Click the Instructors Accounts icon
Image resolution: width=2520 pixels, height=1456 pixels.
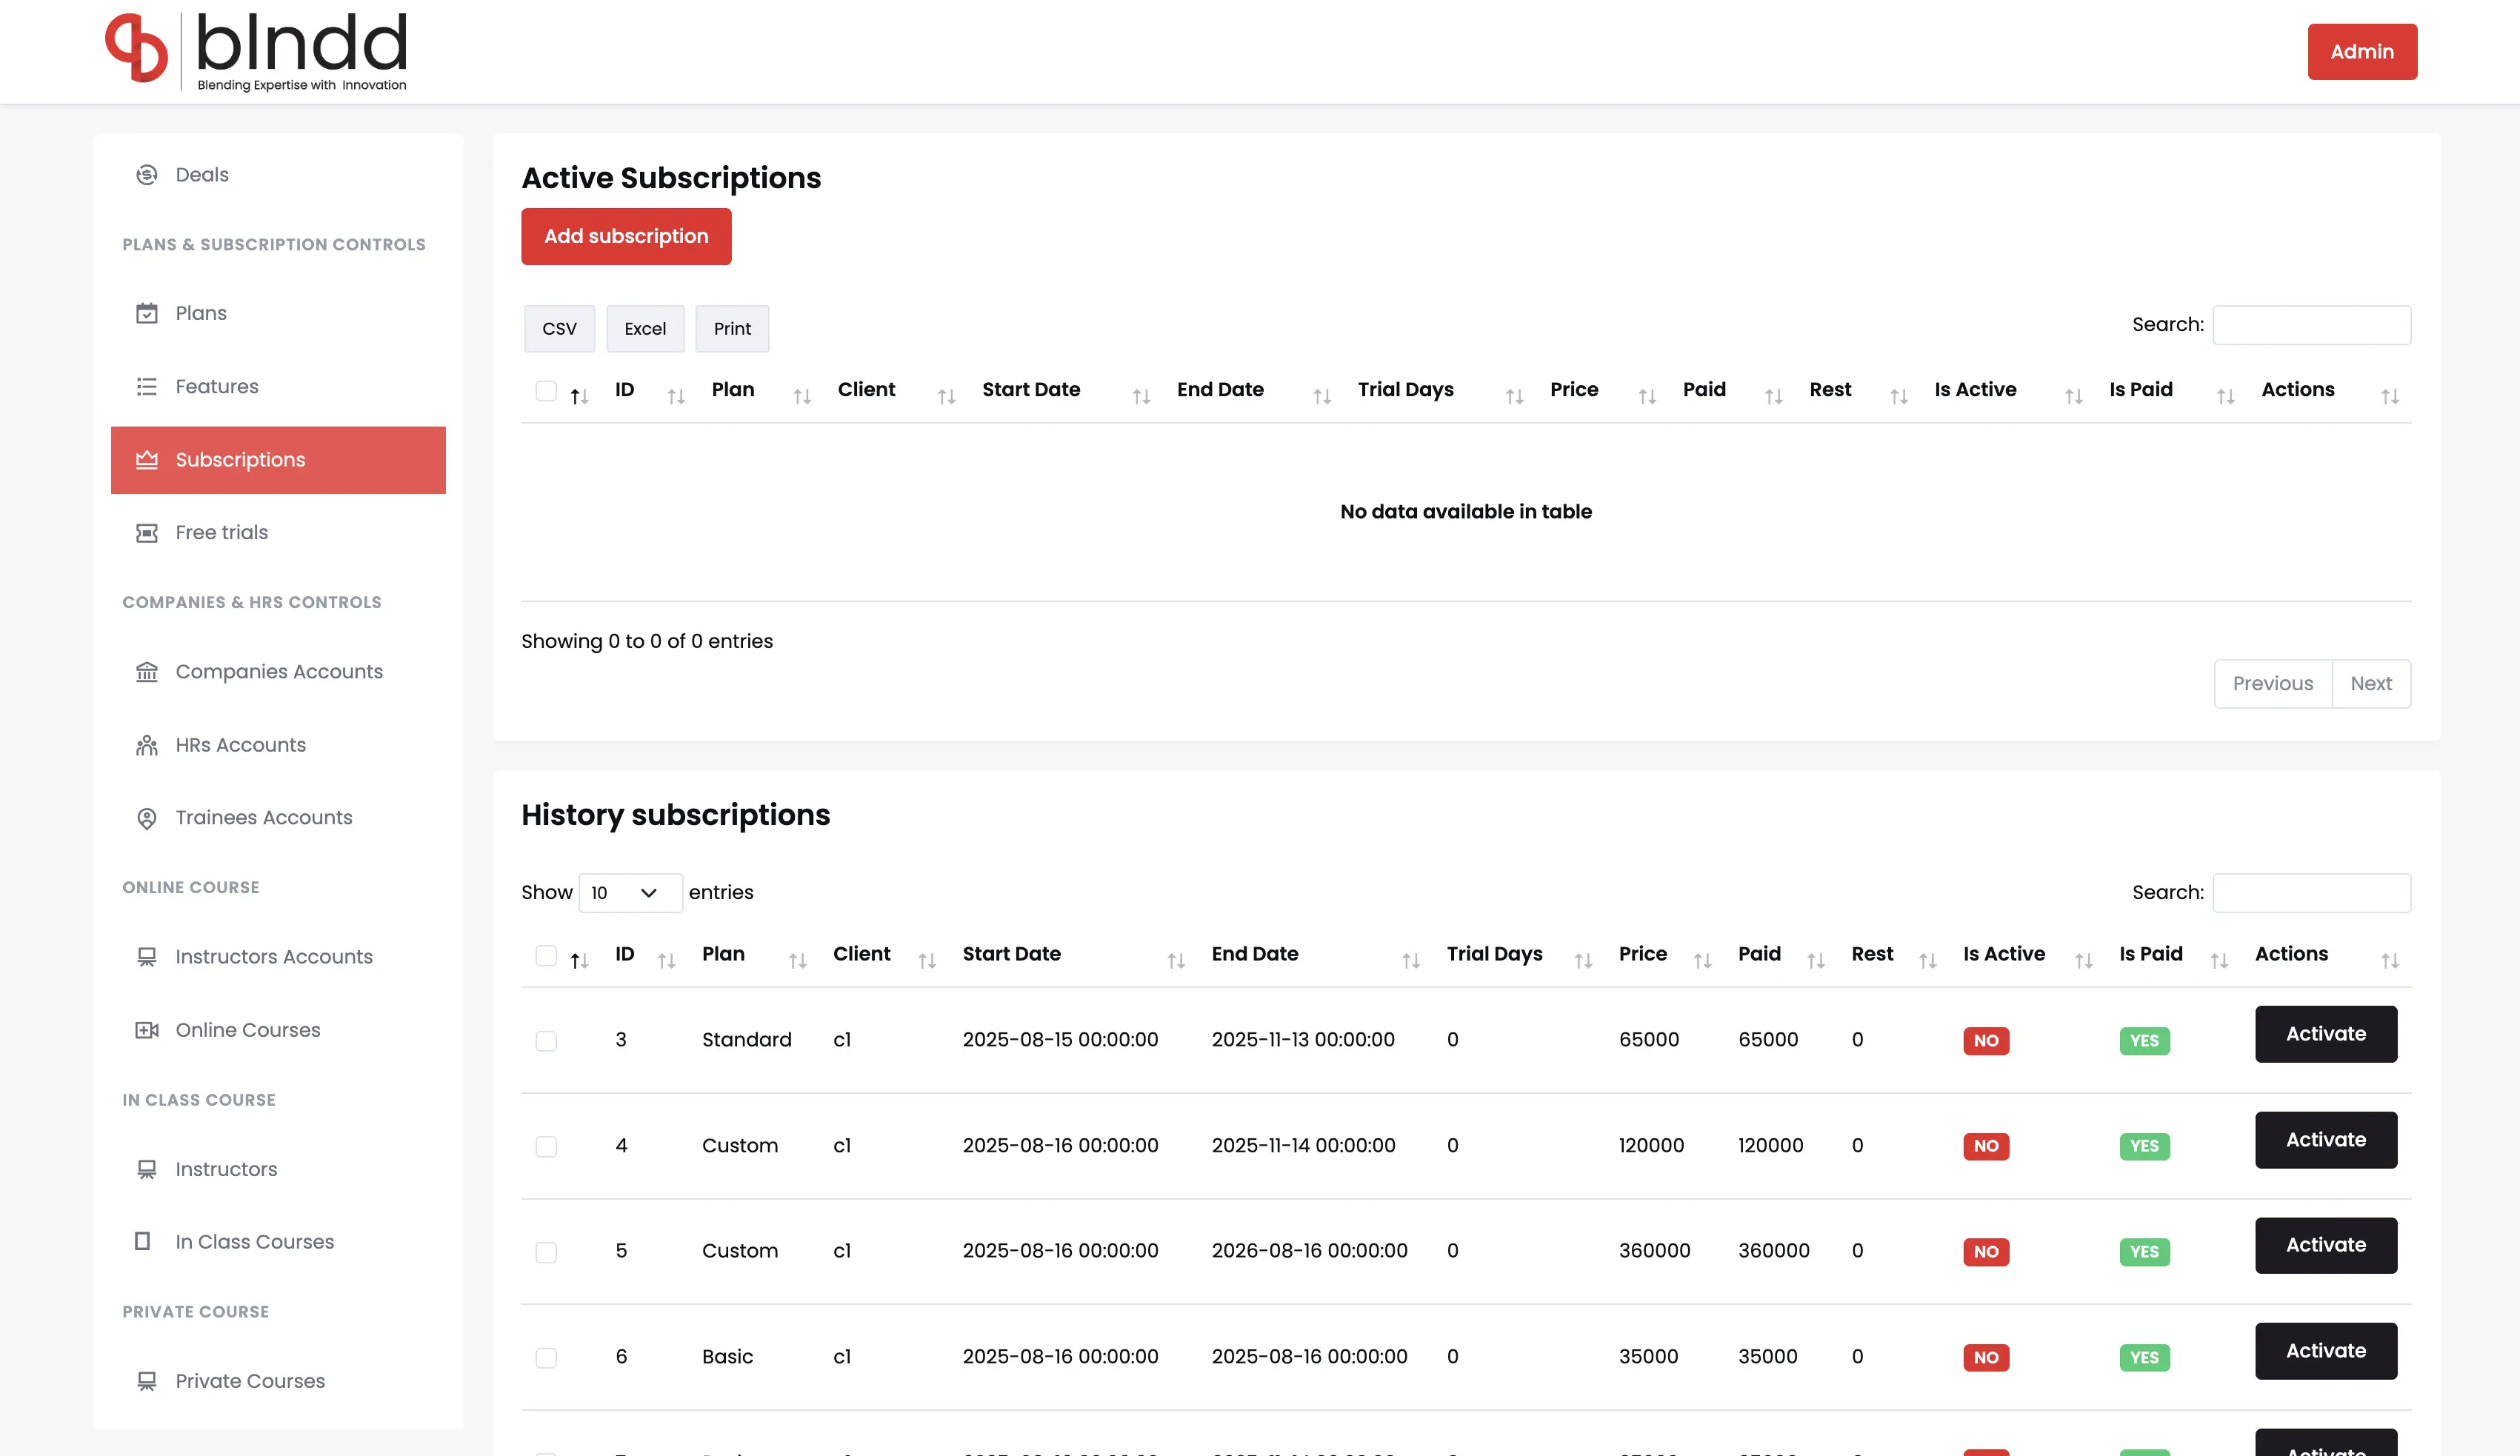click(147, 957)
